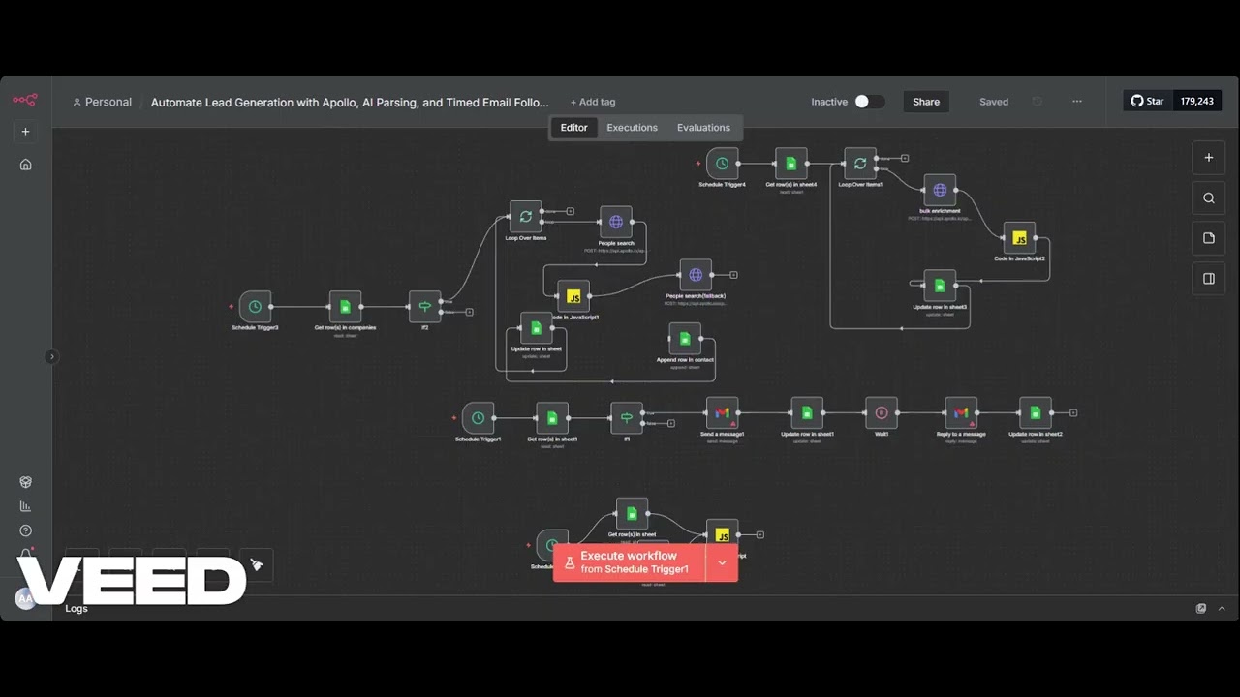Select the bulk enrichment node
The image size is (1240, 697).
tap(940, 191)
